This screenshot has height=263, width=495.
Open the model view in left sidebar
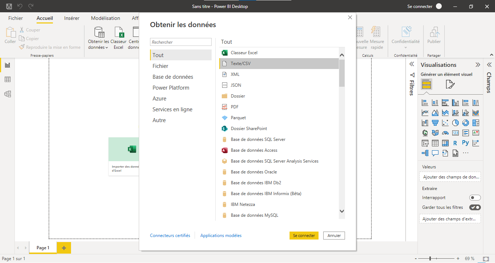(8, 94)
